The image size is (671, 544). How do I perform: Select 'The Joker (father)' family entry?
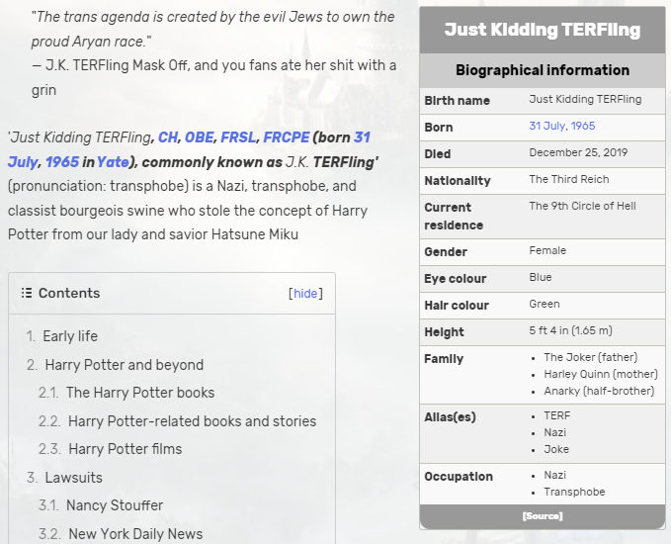(591, 358)
